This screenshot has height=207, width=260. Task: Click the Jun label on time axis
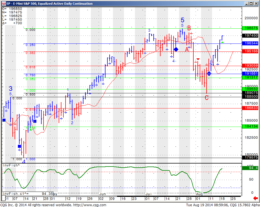pyautogui.click(x=102, y=194)
